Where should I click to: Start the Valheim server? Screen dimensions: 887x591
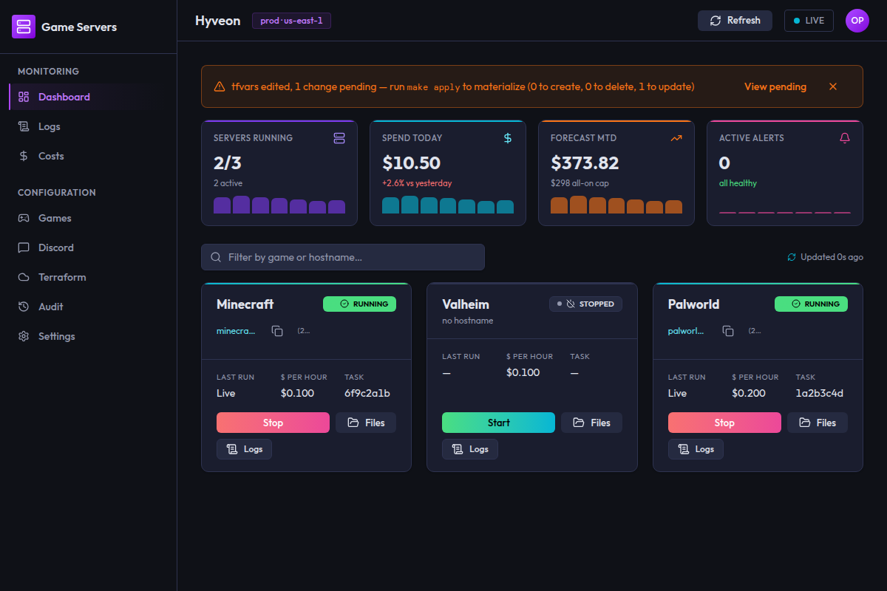[x=498, y=423]
